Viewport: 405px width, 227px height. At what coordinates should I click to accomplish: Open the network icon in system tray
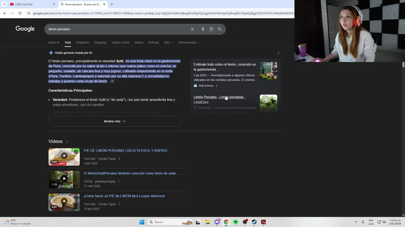379,222
